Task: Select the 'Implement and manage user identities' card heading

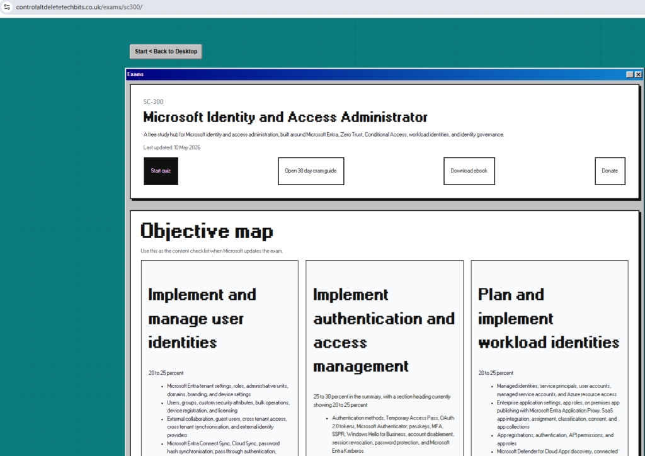Action: click(202, 318)
